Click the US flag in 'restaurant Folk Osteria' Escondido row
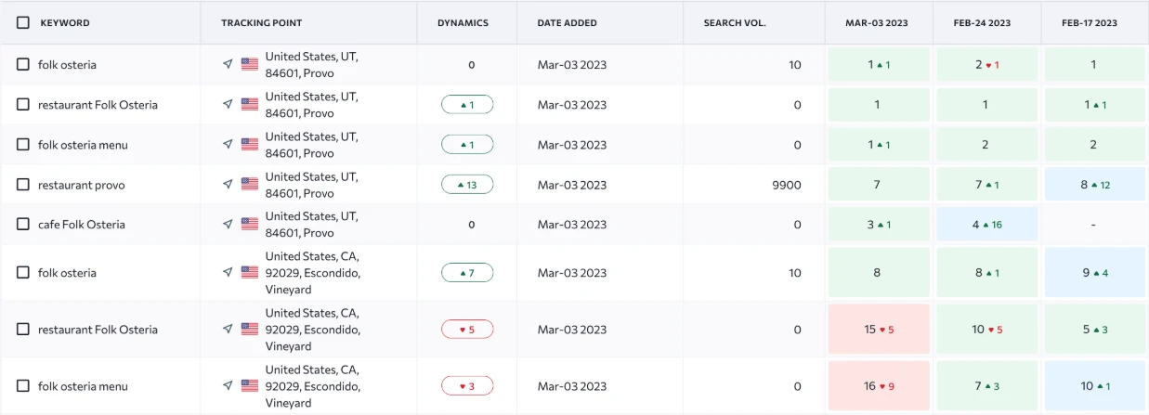Image resolution: width=1149 pixels, height=415 pixels. click(250, 329)
